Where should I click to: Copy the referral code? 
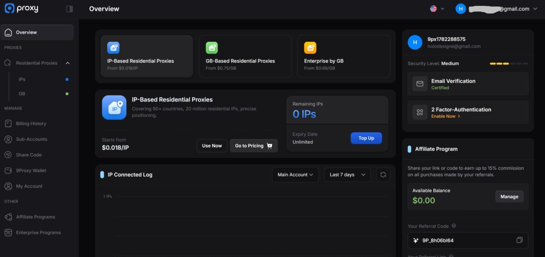click(x=520, y=240)
